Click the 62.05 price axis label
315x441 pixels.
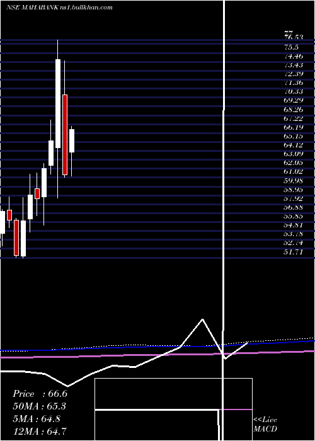[294, 163]
